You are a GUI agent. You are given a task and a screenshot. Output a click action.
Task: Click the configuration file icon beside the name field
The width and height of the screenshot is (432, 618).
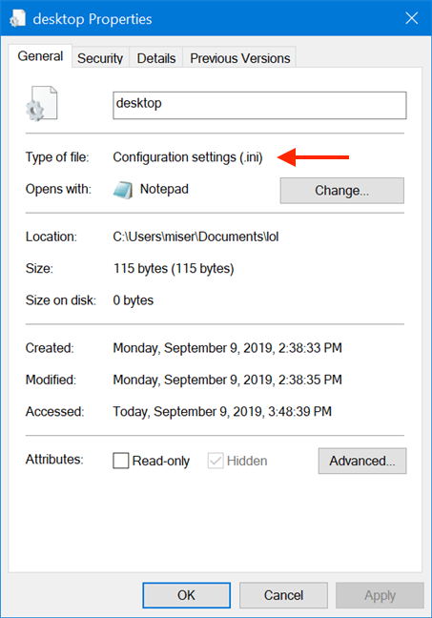click(x=42, y=104)
